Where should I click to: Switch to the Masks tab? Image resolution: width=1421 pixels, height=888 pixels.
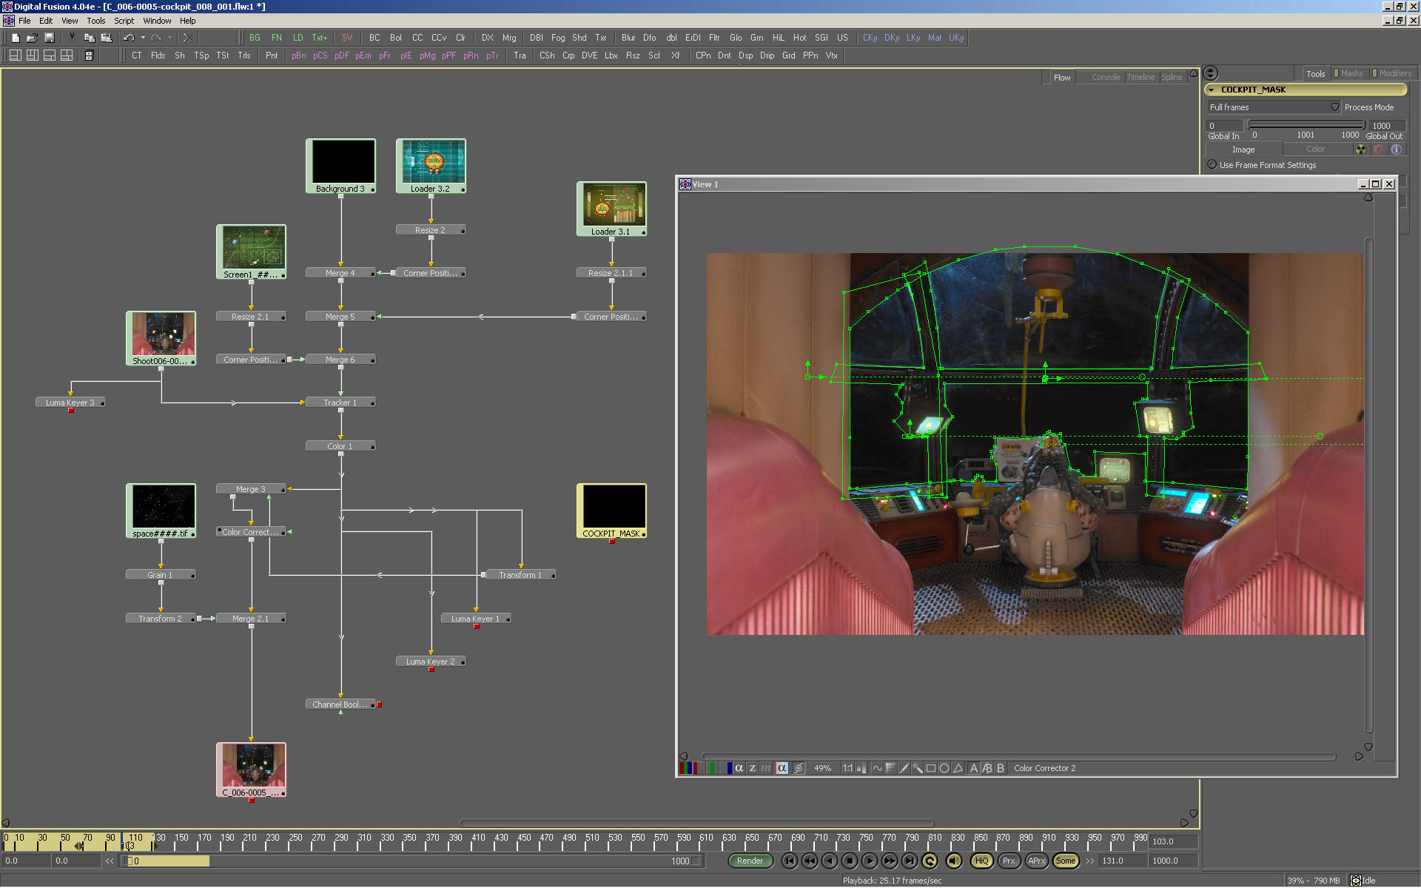[1351, 73]
